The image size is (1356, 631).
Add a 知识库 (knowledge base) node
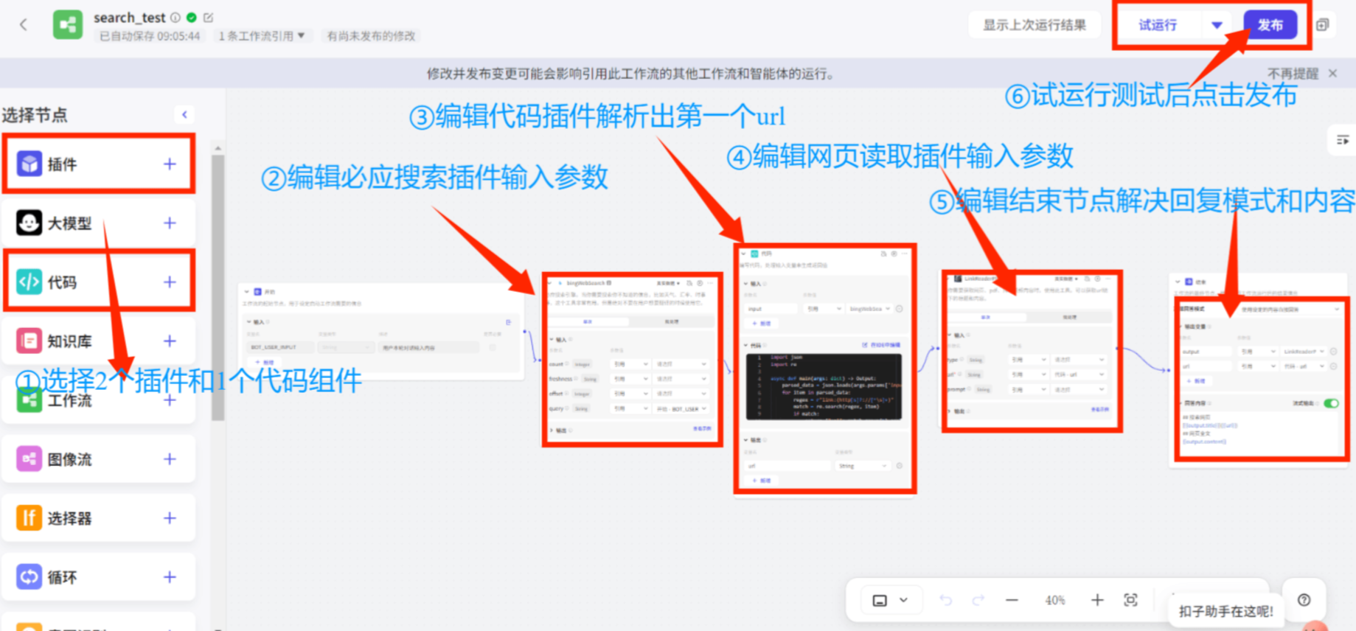[x=170, y=341]
